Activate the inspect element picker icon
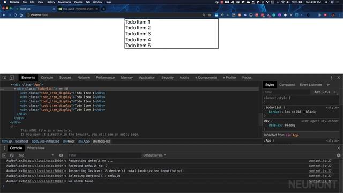Image resolution: width=343 pixels, height=193 pixels. coord(4,78)
